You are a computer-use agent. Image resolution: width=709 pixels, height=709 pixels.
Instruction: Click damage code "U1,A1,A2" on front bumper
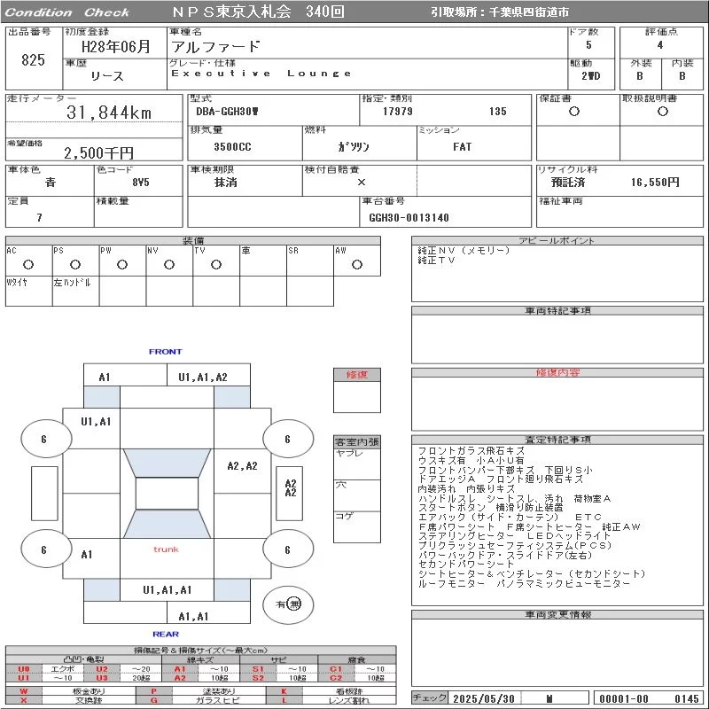coord(203,378)
